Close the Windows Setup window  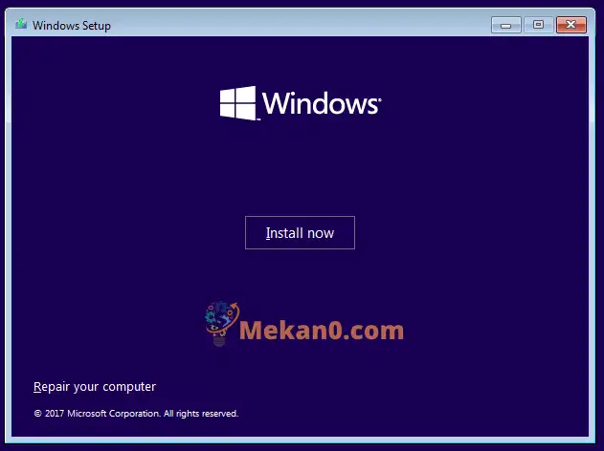[x=570, y=25]
